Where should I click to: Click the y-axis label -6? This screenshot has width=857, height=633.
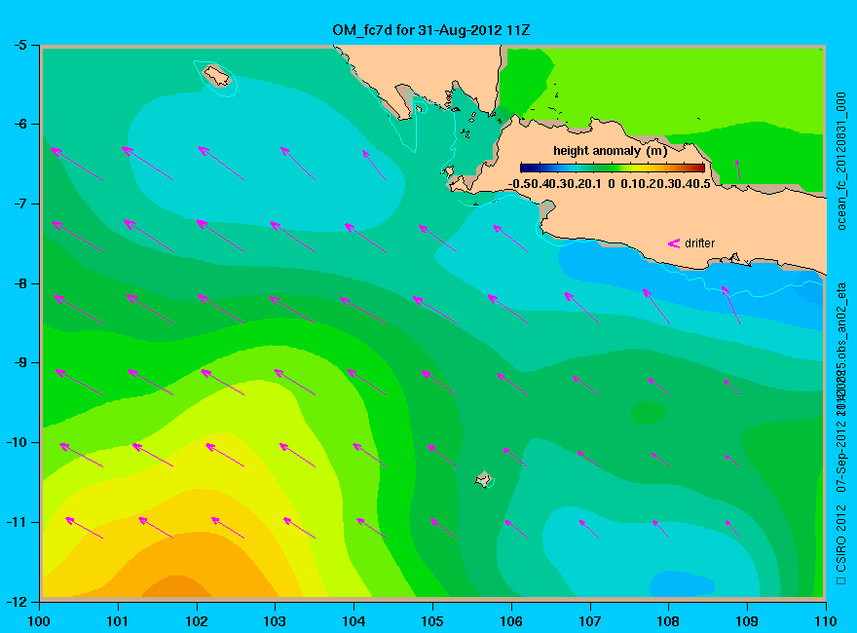[20, 124]
